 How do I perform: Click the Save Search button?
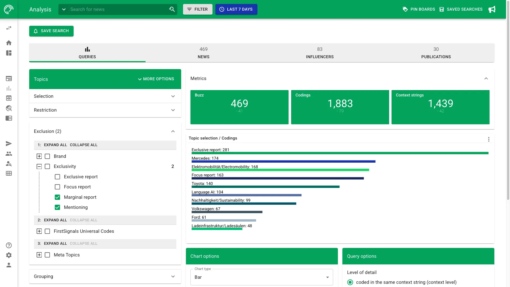[x=51, y=31]
